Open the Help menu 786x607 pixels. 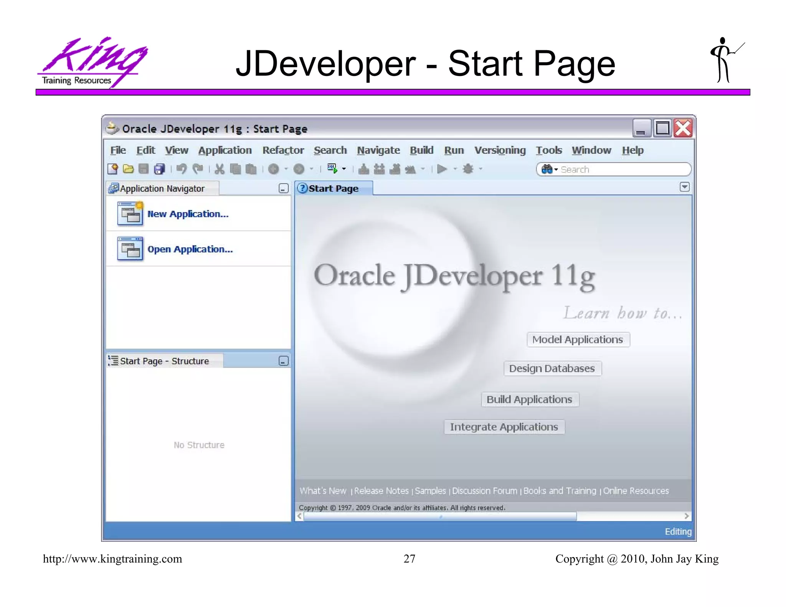(632, 150)
